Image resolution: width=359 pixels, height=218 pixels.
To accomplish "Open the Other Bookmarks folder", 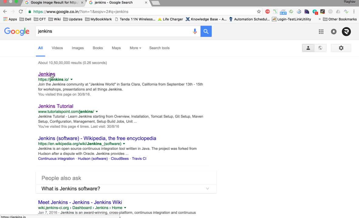I will (x=340, y=19).
